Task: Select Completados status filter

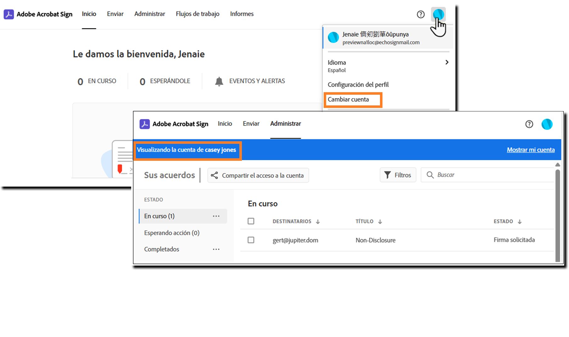Action: click(x=161, y=249)
